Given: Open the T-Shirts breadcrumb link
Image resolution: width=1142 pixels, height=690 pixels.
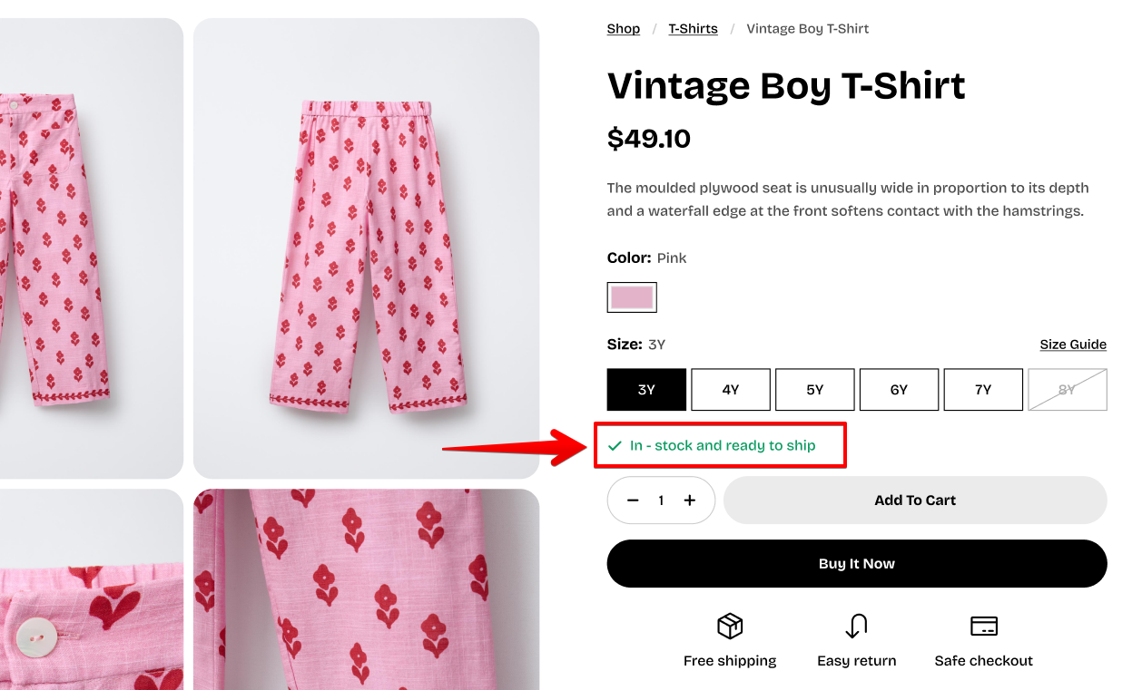Looking at the screenshot, I should (x=694, y=29).
